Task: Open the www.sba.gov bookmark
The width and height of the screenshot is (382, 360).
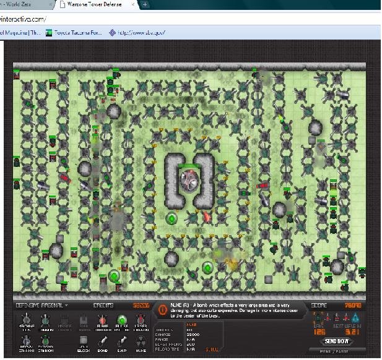Action: click(x=137, y=32)
